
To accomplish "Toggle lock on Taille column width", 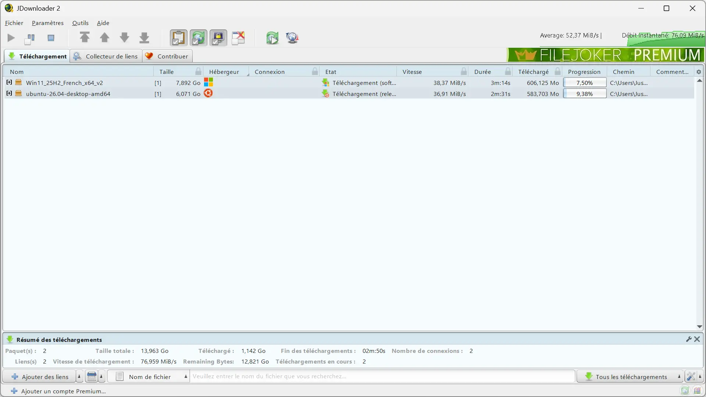I will [x=199, y=71].
